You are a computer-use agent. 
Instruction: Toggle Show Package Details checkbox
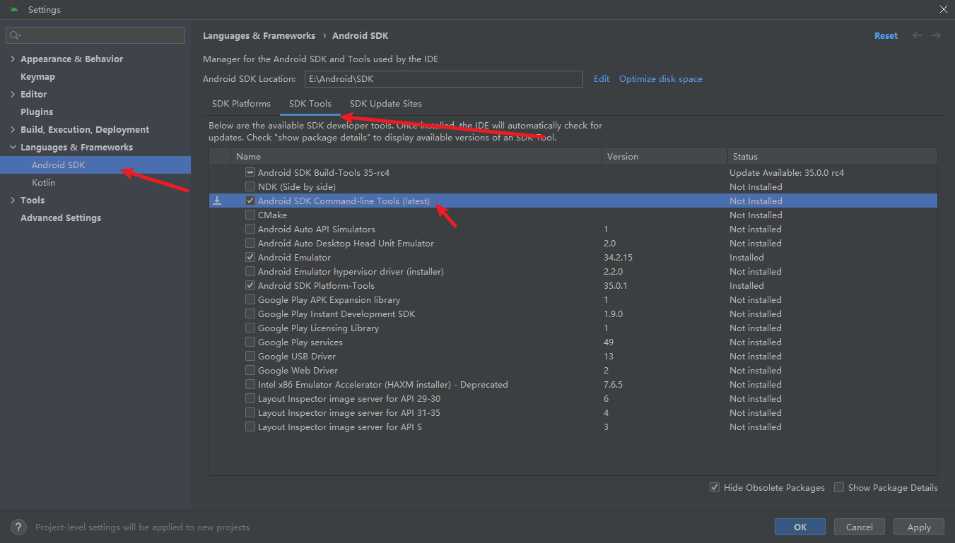pos(839,487)
